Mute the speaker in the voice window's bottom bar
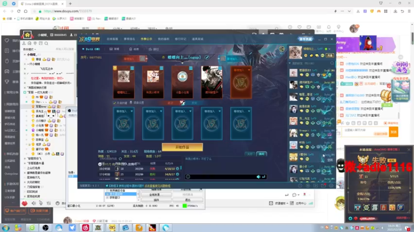The height and width of the screenshot is (232, 414). 34,203
